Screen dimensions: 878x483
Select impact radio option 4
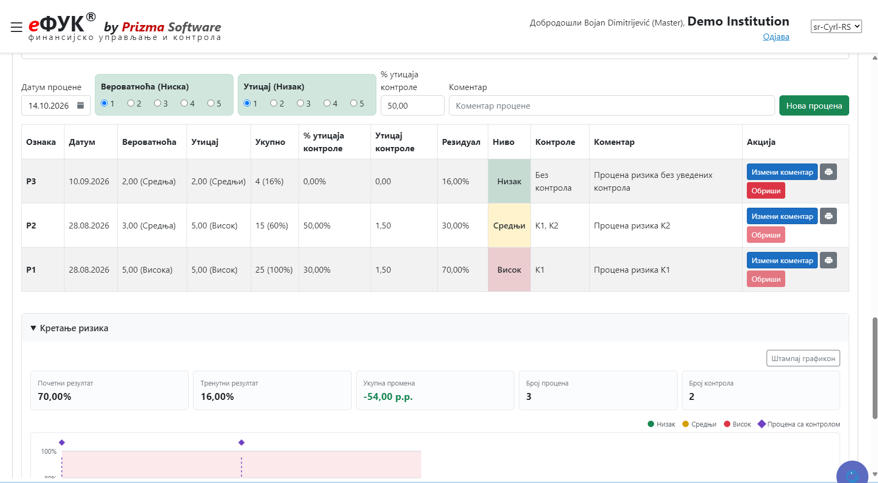tap(327, 103)
